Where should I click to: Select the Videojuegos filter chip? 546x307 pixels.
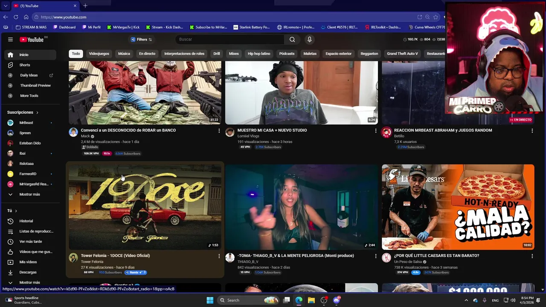99,54
